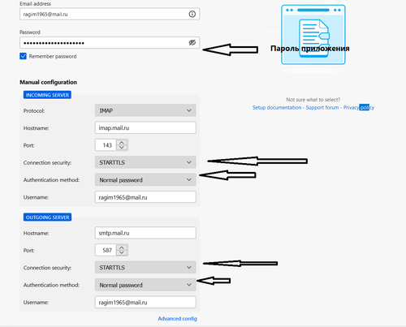Open the Advanced config link
The height and width of the screenshot is (327, 406).
point(178,319)
